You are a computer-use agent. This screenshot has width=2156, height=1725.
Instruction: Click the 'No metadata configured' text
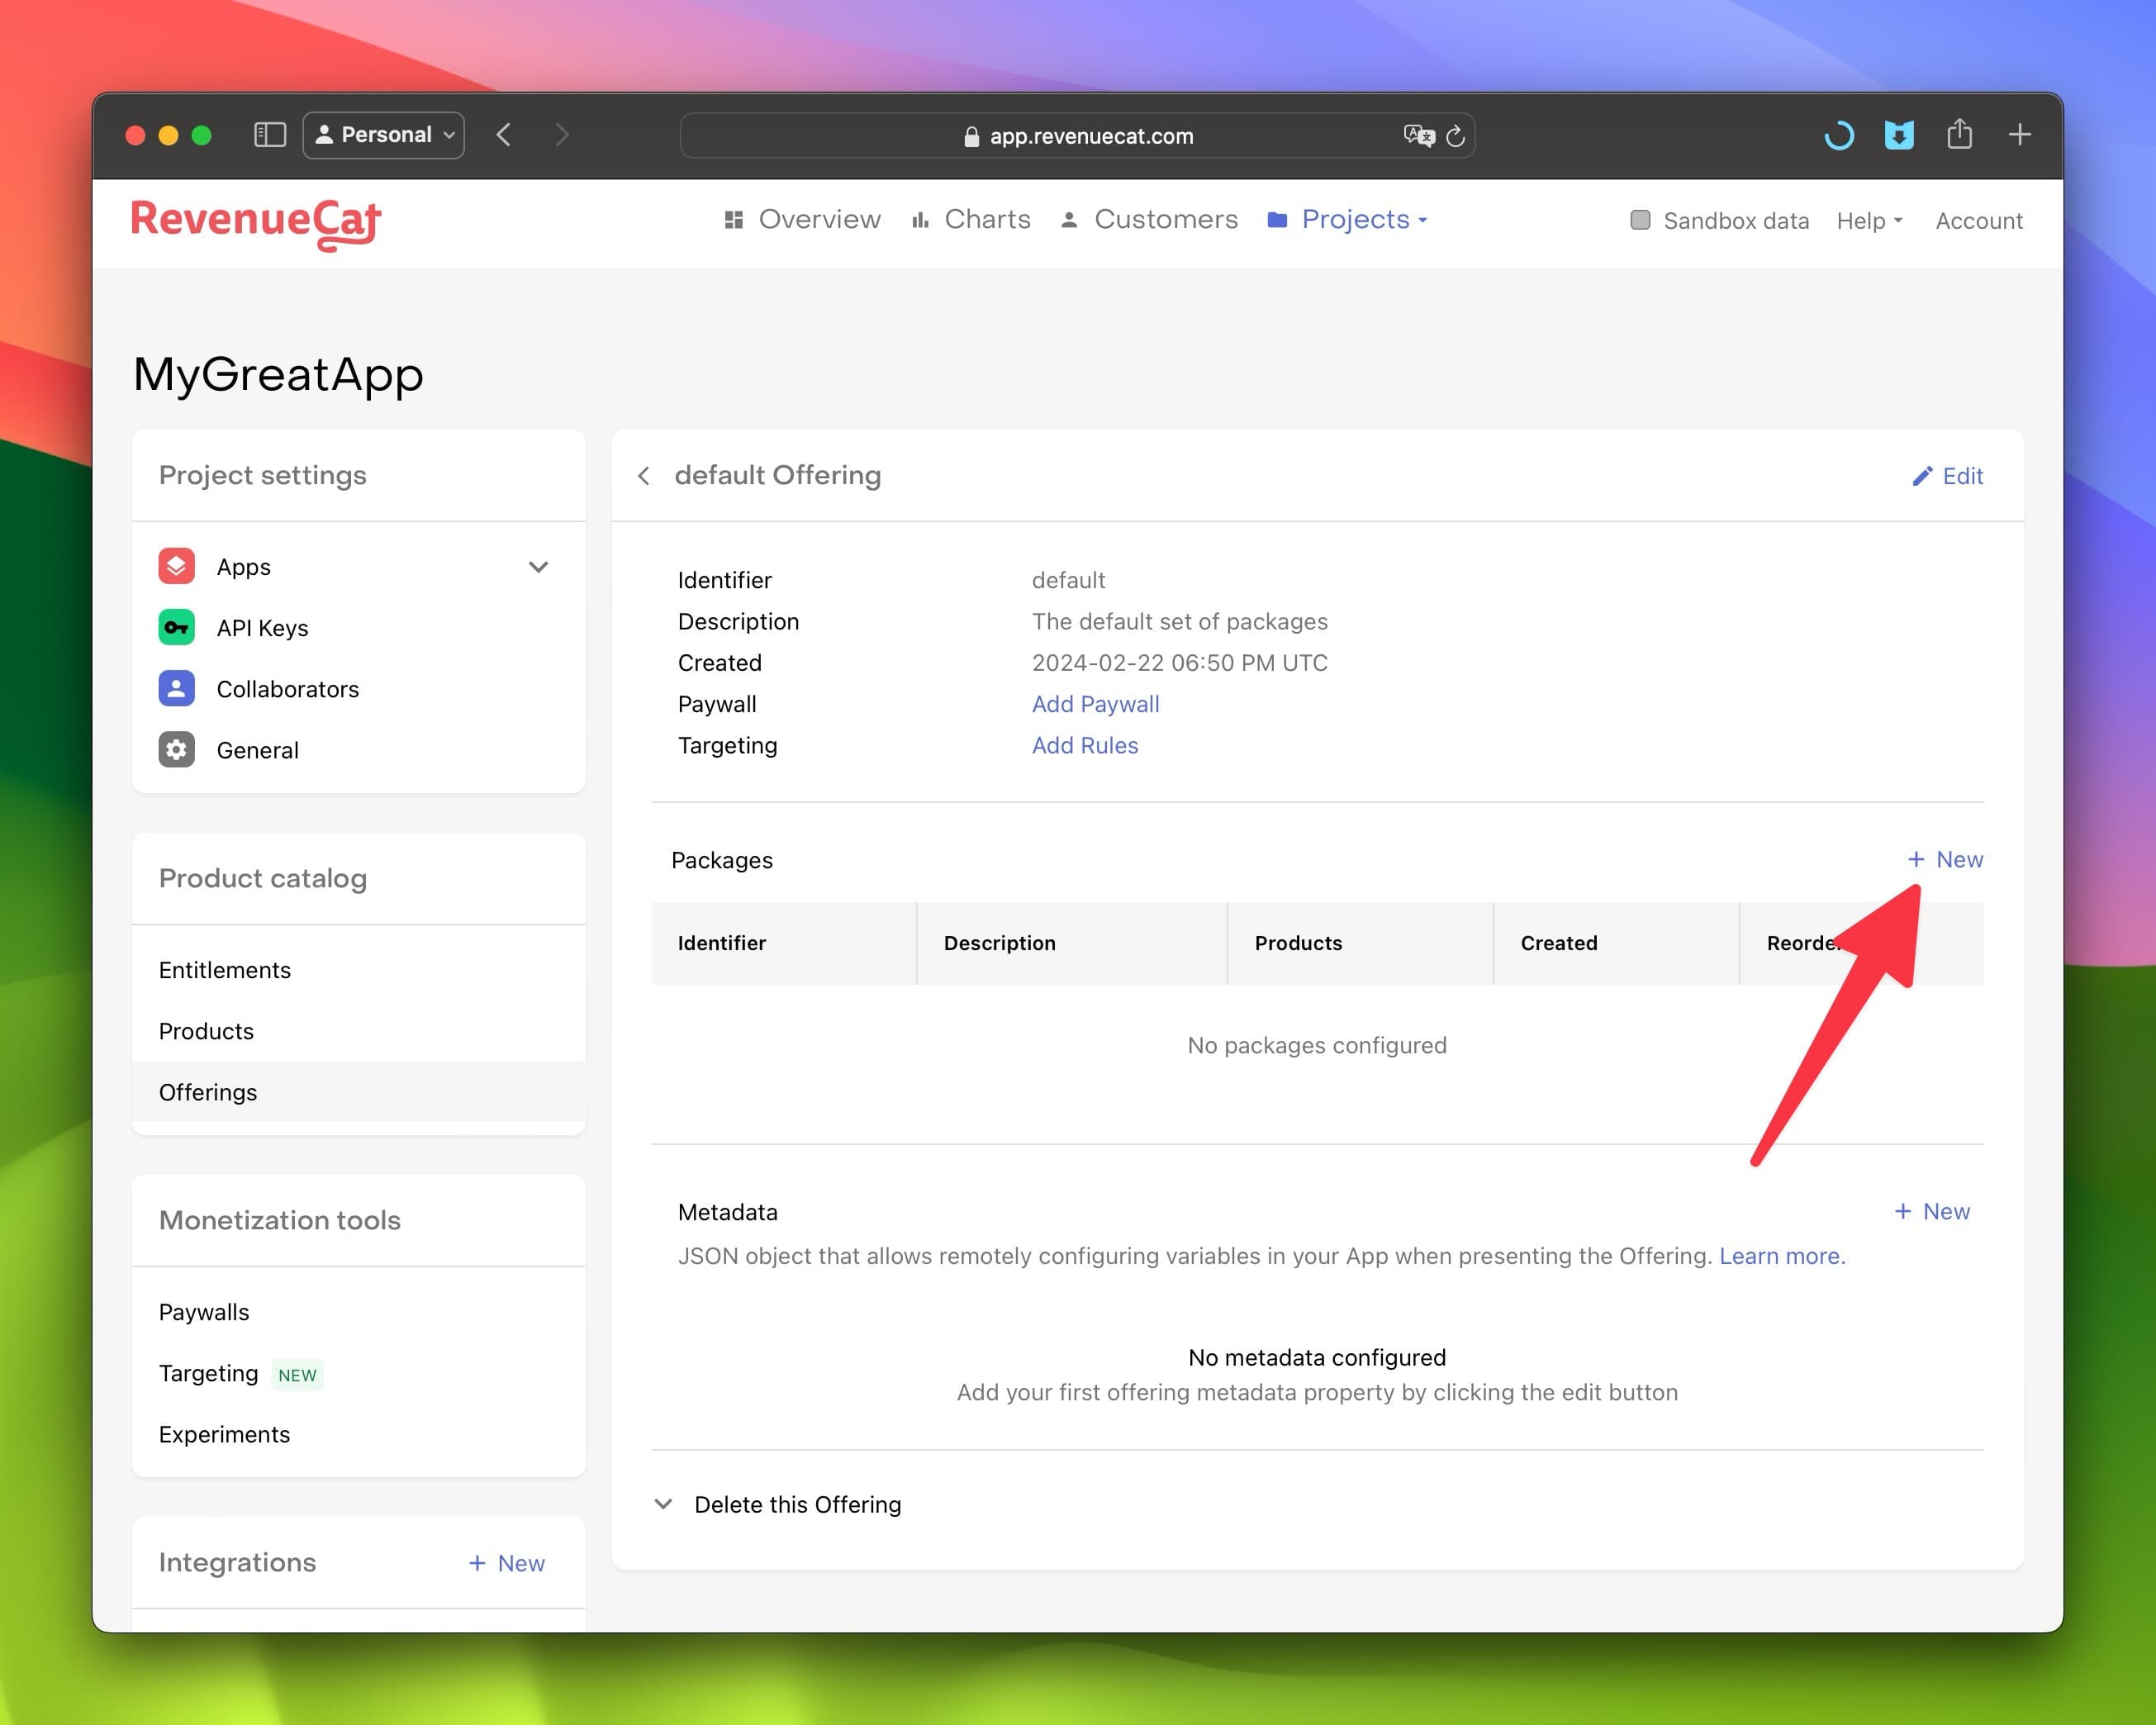tap(1316, 1357)
